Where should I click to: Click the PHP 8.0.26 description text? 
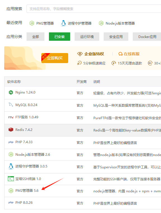pos(115,203)
